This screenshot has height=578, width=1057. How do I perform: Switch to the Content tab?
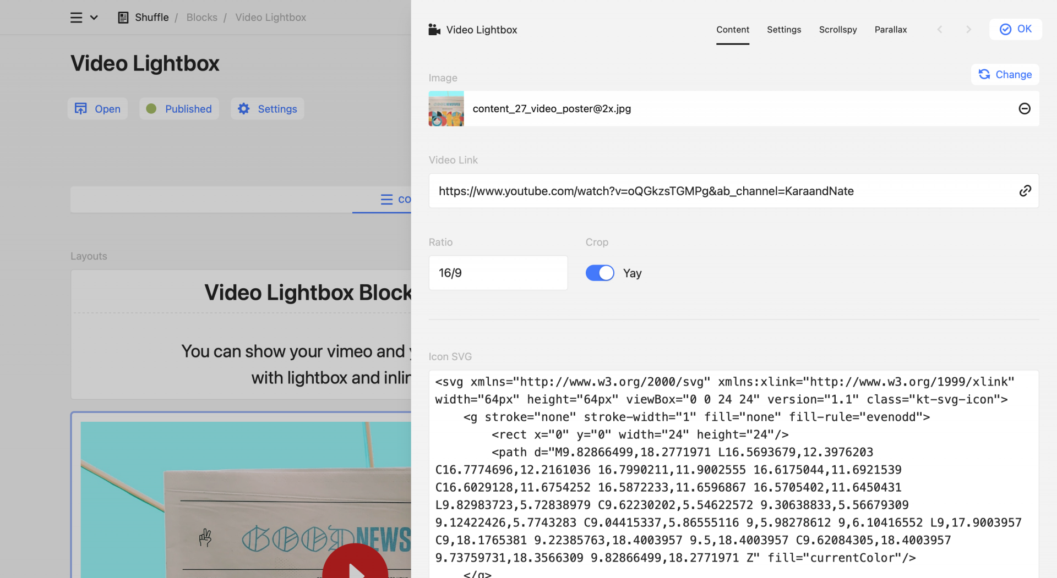732,30
